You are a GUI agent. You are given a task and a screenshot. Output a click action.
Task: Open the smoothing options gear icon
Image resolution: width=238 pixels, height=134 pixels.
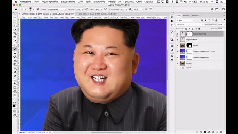click(x=130, y=9)
